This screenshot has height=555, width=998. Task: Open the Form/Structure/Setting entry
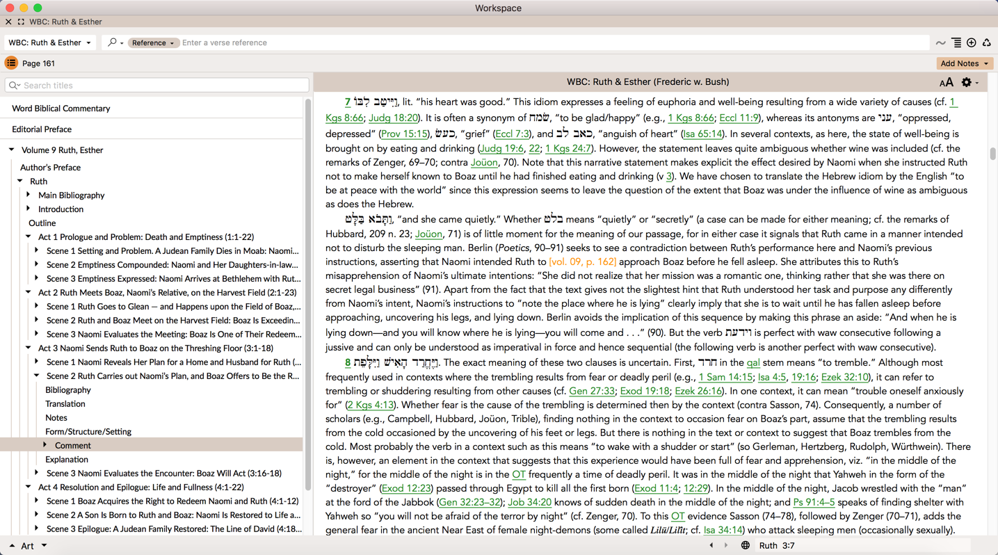pyautogui.click(x=88, y=432)
